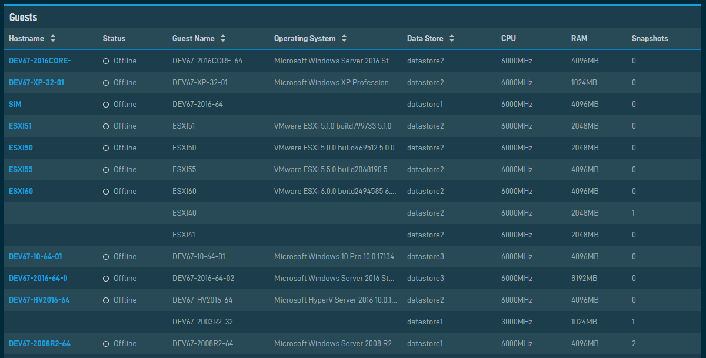Click the 3000MHz CPU value
The width and height of the screenshot is (706, 358).
coord(517,322)
